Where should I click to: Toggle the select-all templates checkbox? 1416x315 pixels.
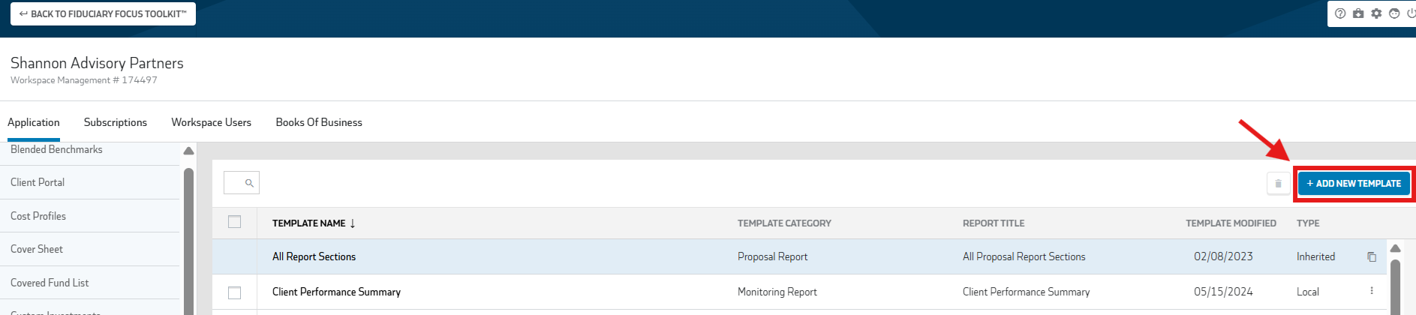pos(234,222)
